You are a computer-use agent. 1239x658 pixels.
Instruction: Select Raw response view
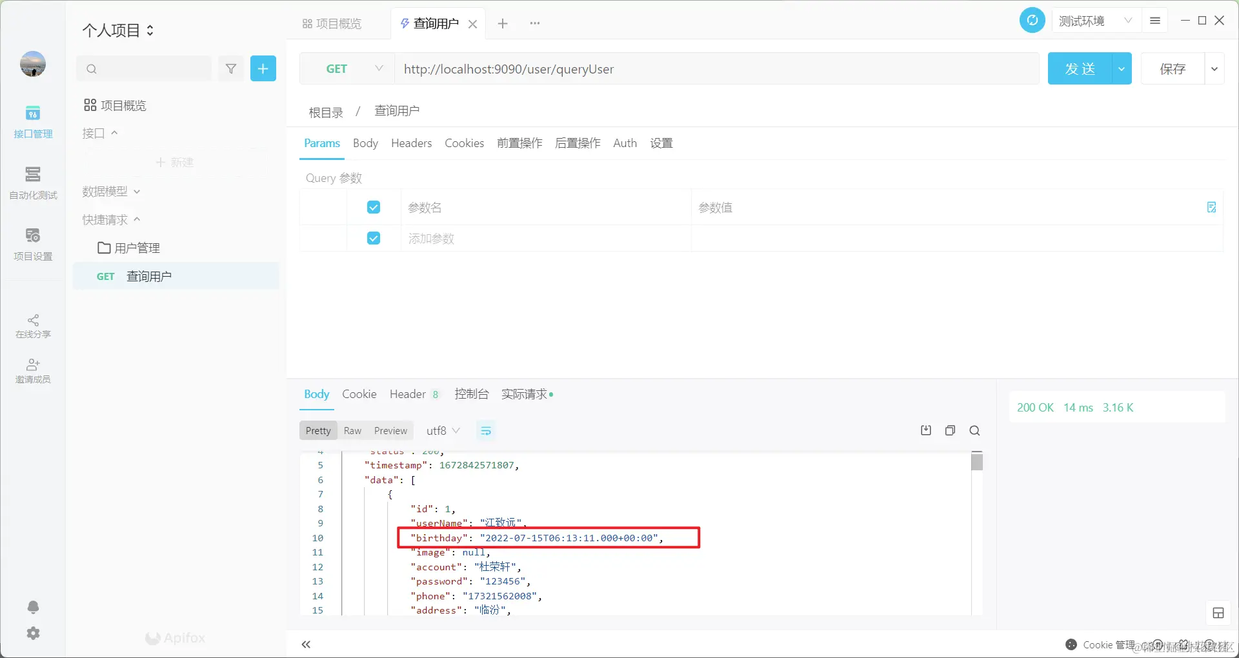click(352, 431)
